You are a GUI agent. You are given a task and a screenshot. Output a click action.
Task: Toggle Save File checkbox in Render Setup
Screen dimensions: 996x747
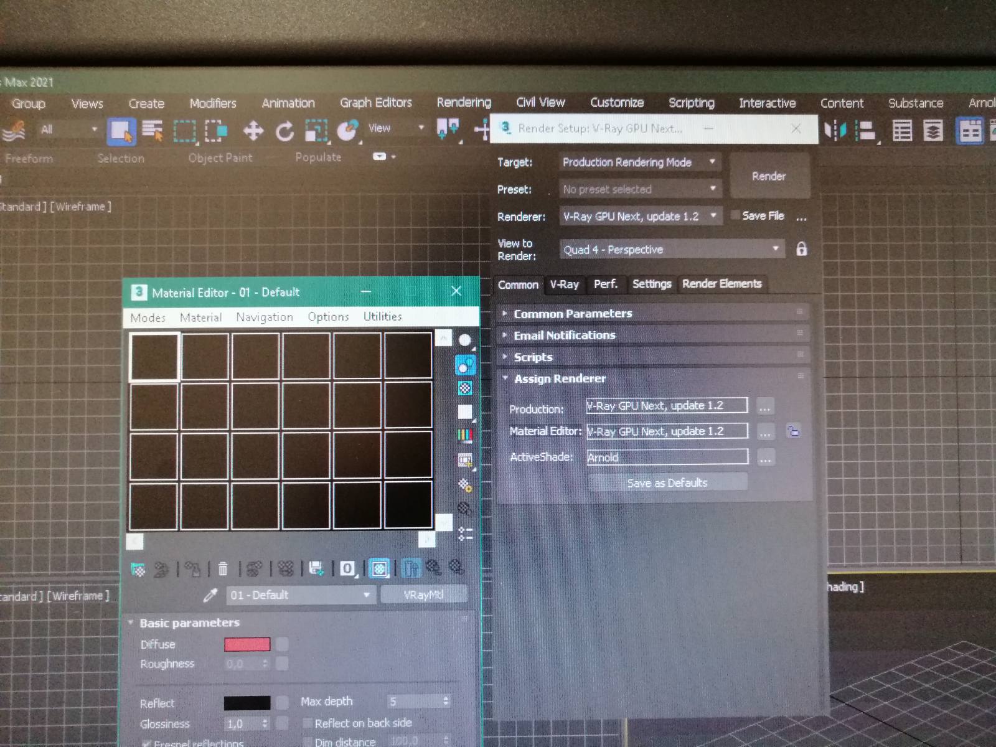735,215
